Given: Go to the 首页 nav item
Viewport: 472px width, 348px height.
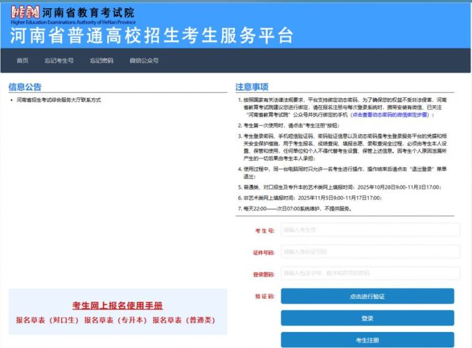Looking at the screenshot, I should 22,61.
